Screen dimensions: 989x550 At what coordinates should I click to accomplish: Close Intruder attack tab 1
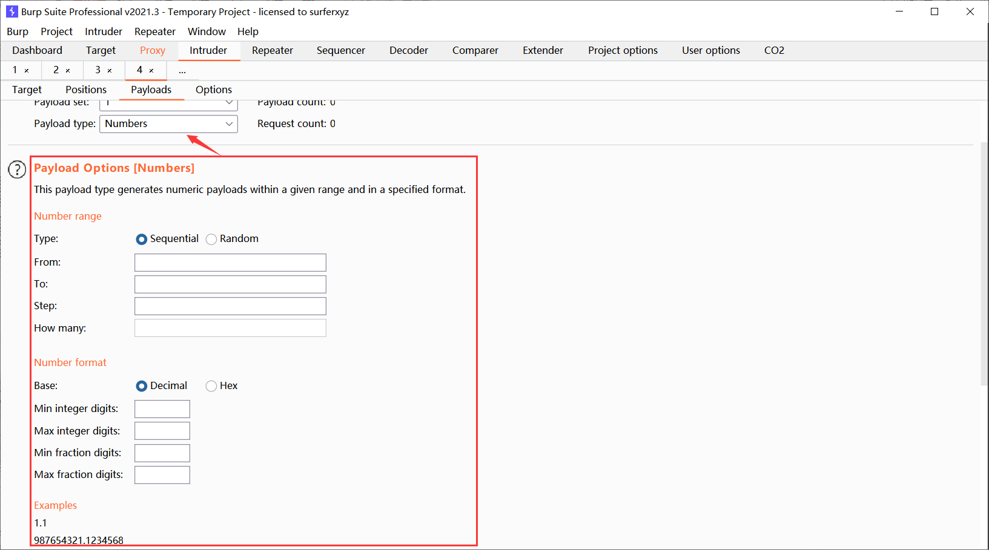point(27,71)
